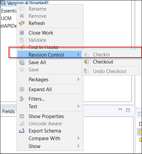142x154 pixels.
Task: Minimize the Fields panel view
Action: [x=120, y=109]
